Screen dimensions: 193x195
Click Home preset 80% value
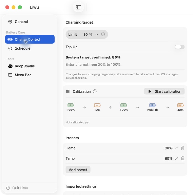click(x=168, y=148)
